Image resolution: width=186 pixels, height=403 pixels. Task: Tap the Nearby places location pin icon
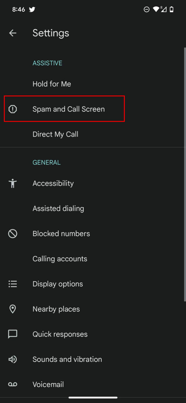click(13, 309)
